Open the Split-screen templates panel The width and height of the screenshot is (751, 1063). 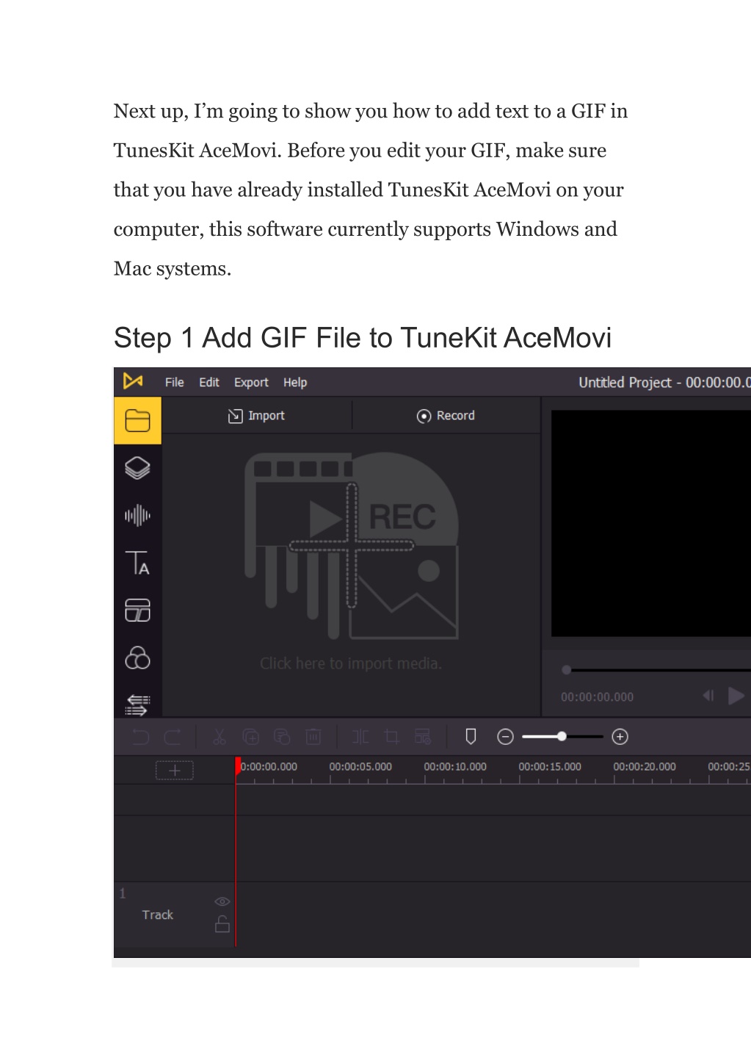pos(137,610)
